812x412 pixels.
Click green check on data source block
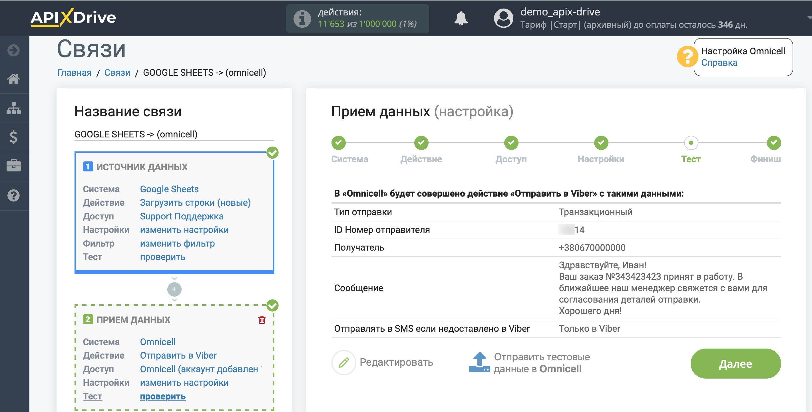(x=272, y=153)
